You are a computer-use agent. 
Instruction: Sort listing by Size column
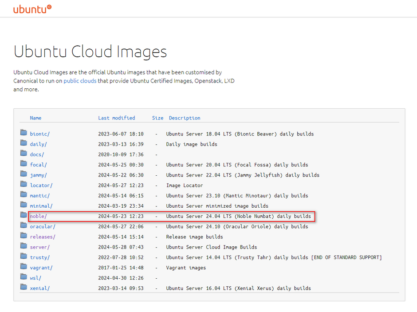click(x=157, y=118)
